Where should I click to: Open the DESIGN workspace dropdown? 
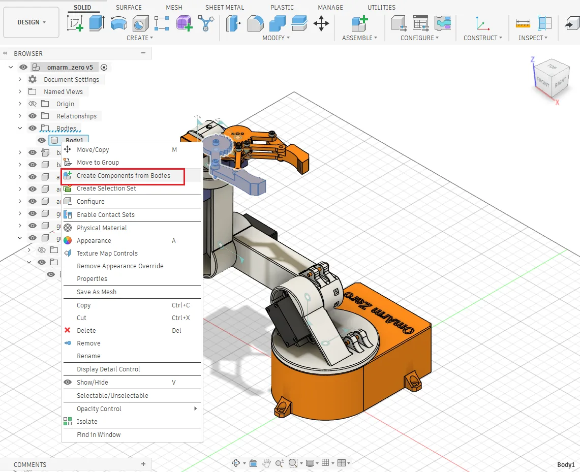click(x=32, y=22)
